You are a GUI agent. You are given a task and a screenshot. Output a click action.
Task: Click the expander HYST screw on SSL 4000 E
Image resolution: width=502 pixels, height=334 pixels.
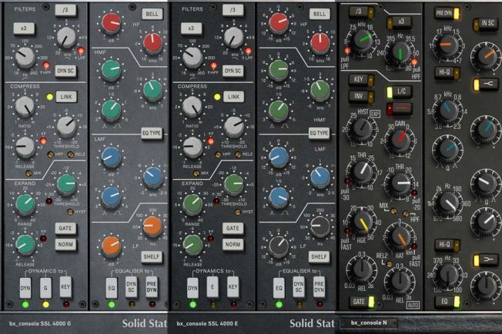point(238,212)
